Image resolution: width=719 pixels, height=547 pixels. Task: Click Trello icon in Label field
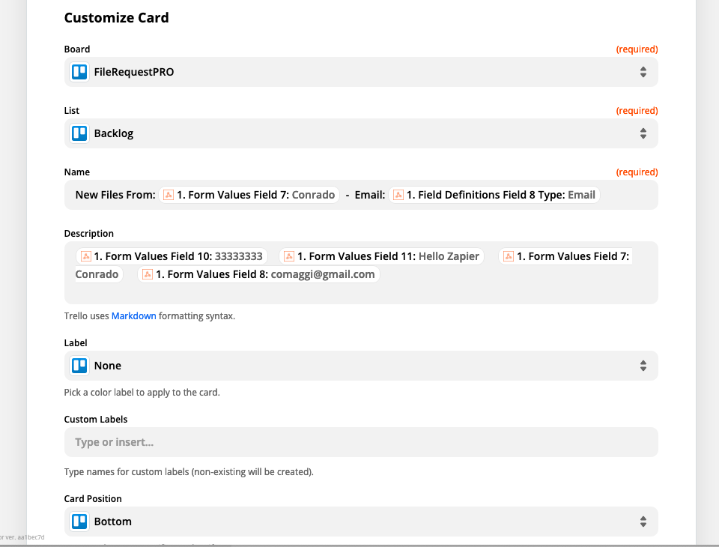pyautogui.click(x=79, y=366)
